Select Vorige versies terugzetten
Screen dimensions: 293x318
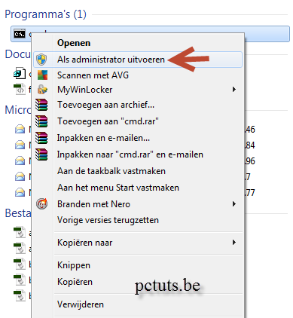108,220
